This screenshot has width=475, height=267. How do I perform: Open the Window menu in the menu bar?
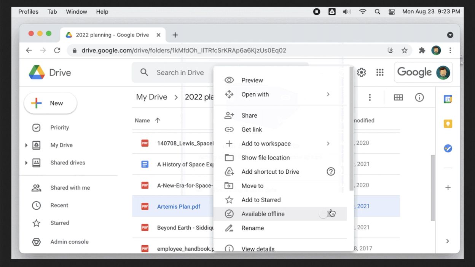[77, 11]
